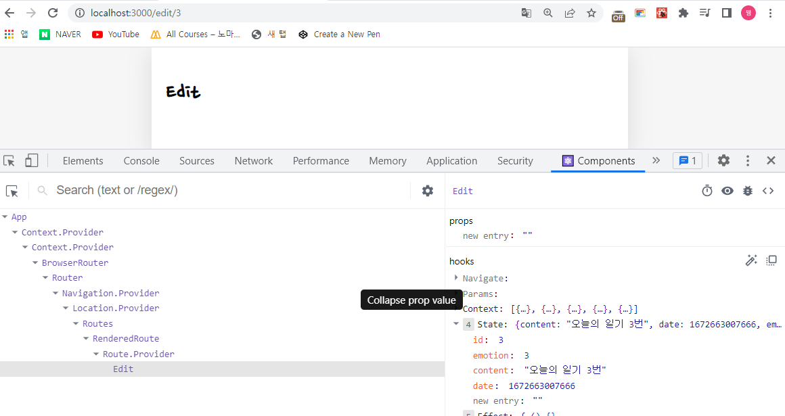The height and width of the screenshot is (416, 785).
Task: Collapse the BrowserRouter node
Action: click(35, 263)
